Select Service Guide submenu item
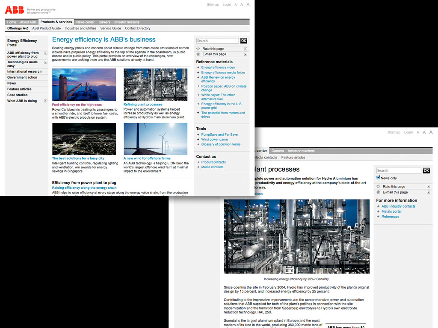 pos(111,29)
